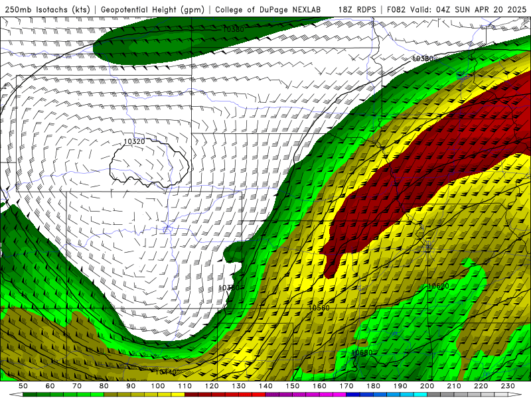Viewport: 531px width, 398px height.
Task: Select the 10680 height contour label
Action: 362,353
